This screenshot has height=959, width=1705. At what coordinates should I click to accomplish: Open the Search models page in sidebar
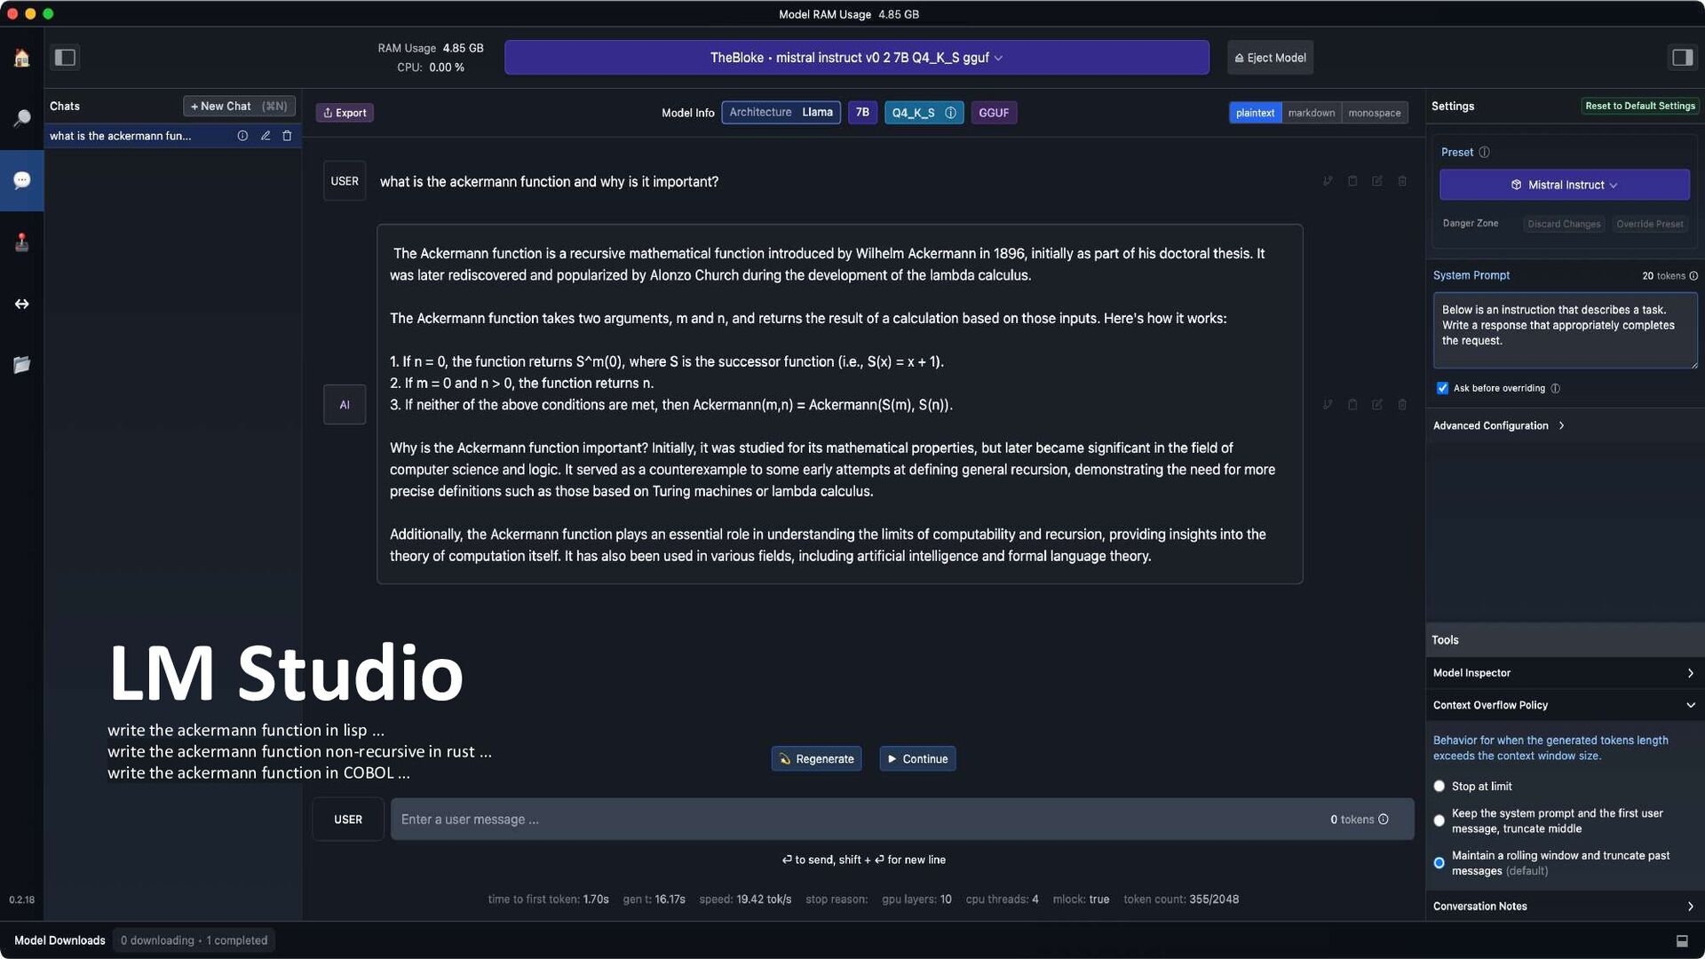tap(21, 118)
